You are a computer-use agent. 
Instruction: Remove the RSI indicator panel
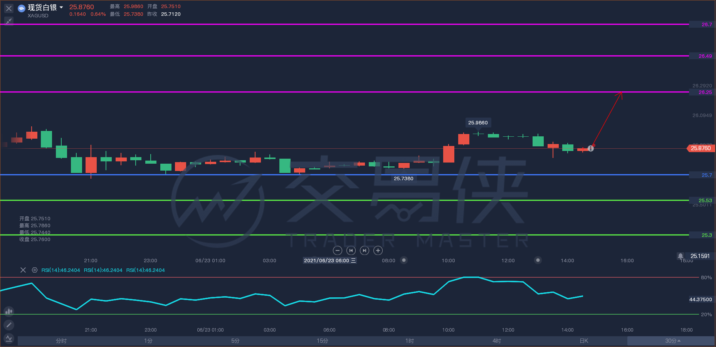click(23, 270)
